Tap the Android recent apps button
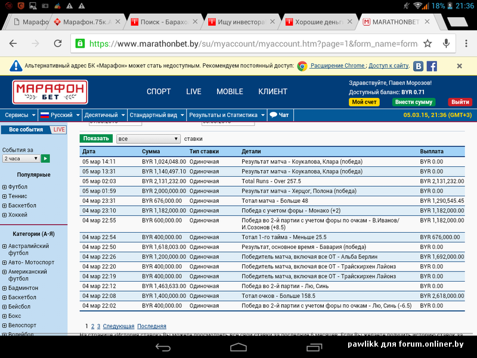This screenshot has height=358, width=477. 314,347
